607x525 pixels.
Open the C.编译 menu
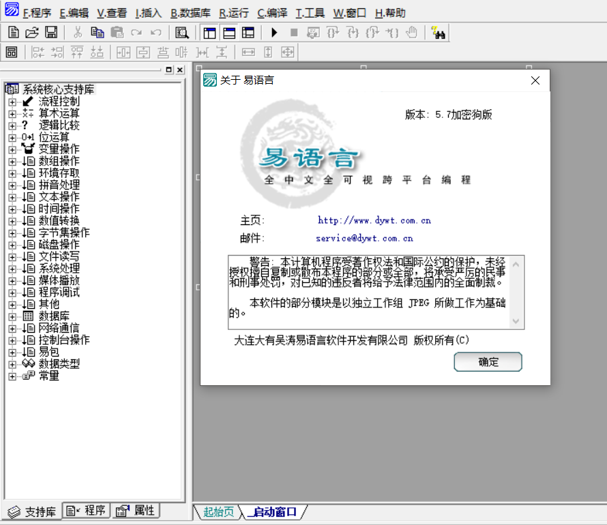pos(273,13)
